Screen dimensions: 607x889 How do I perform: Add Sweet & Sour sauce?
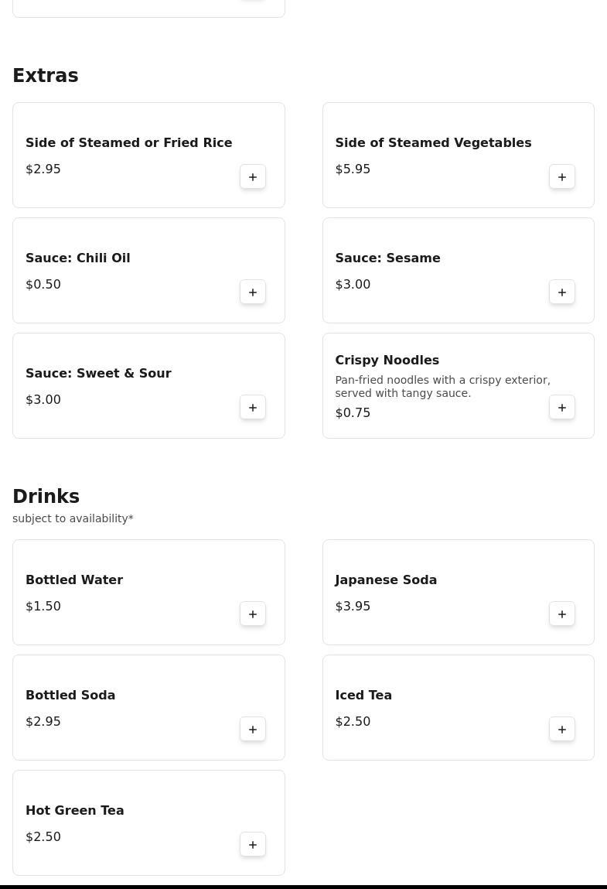[253, 408]
